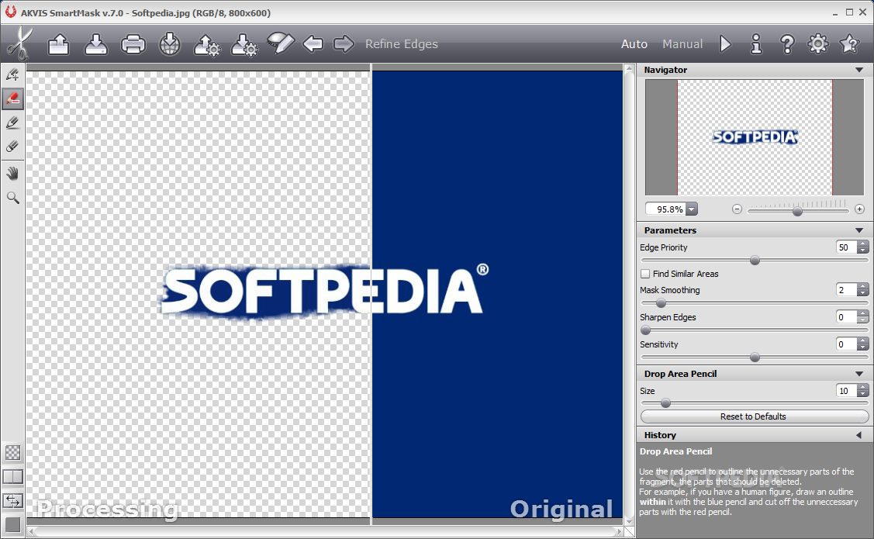Screen dimensions: 874x539
Task: Click the horizontal scrollbar left arrow
Action: point(32,532)
